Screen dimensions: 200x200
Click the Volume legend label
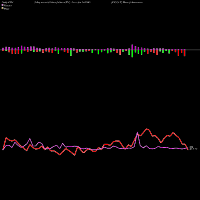coord(8,6)
